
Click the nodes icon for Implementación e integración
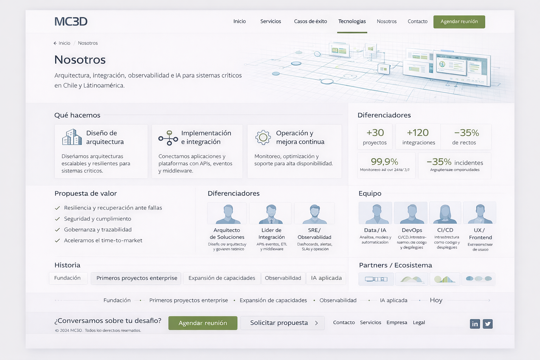pyautogui.click(x=168, y=138)
